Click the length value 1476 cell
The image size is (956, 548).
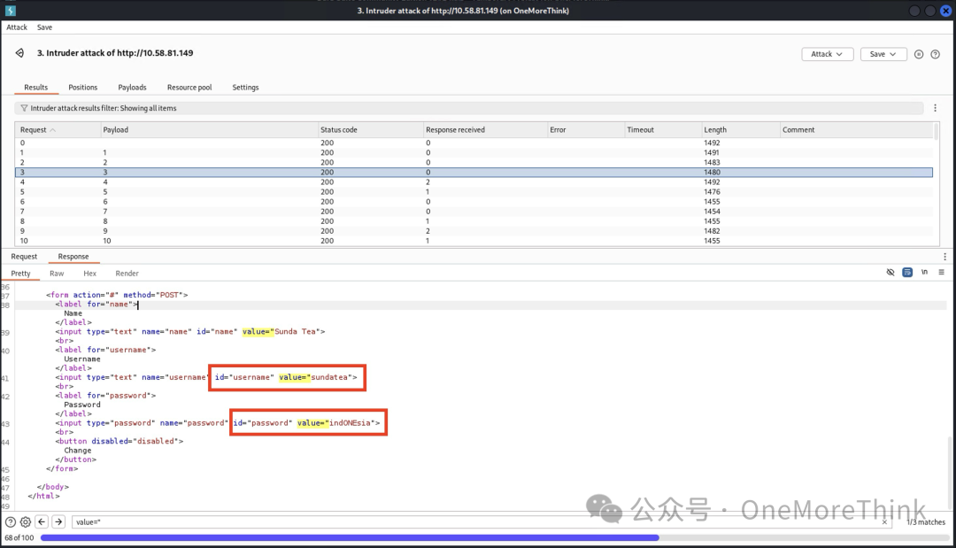tap(712, 191)
